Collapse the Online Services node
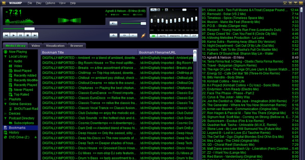 point(6,104)
